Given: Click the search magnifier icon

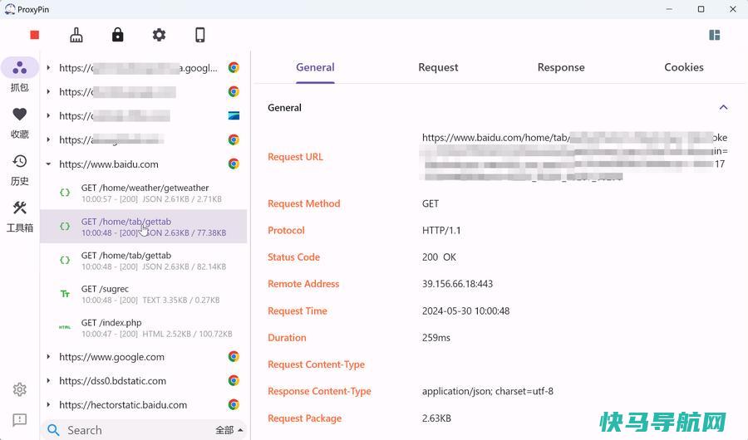Looking at the screenshot, I should pyautogui.click(x=53, y=430).
